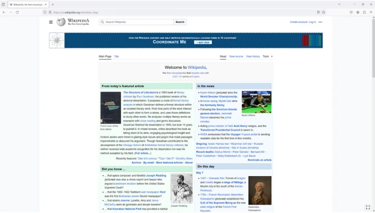Open the May 7 date link

pos(199,173)
